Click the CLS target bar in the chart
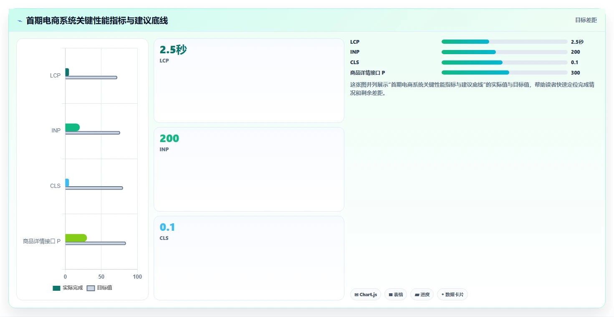The height and width of the screenshot is (317, 614). [x=94, y=188]
